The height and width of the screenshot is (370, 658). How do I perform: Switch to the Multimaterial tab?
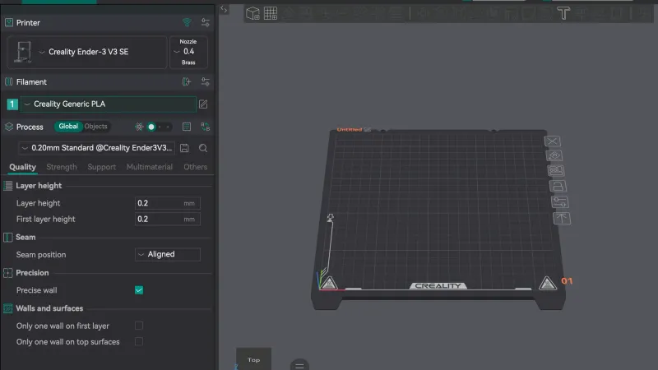[x=150, y=167]
